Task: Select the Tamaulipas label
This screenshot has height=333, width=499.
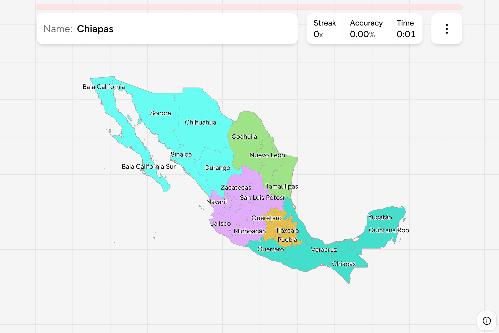Action: 282,187
